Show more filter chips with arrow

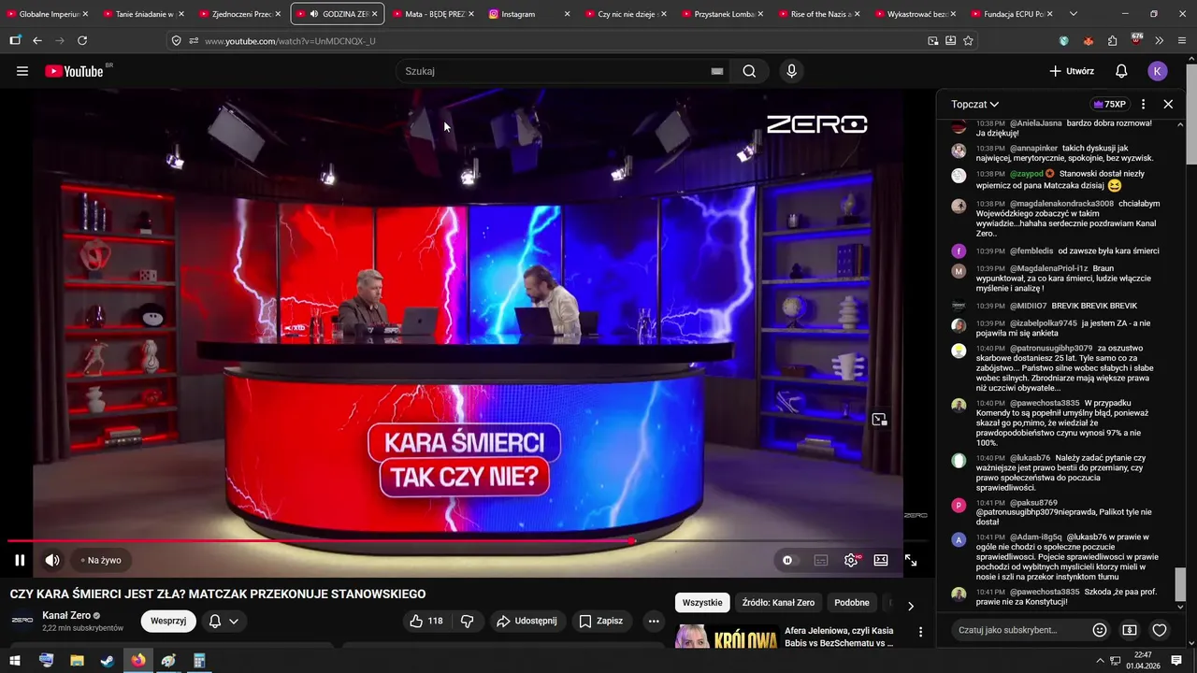pos(911,606)
